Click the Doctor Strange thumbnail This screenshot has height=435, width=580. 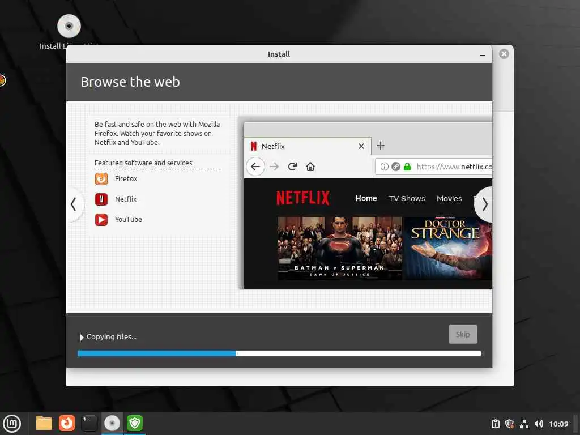tap(448, 248)
